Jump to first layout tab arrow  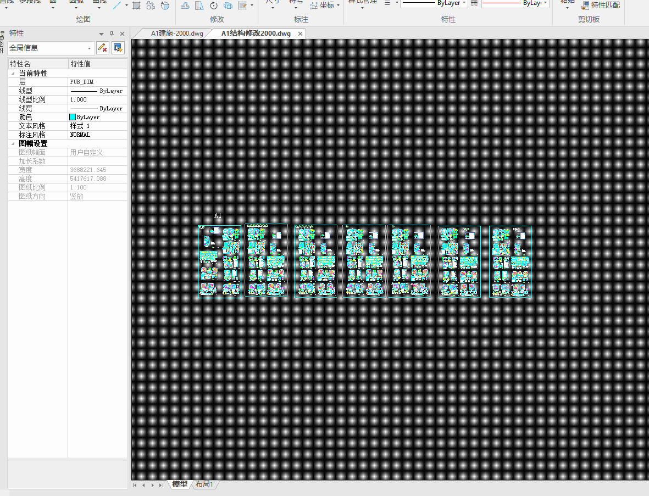[135, 485]
